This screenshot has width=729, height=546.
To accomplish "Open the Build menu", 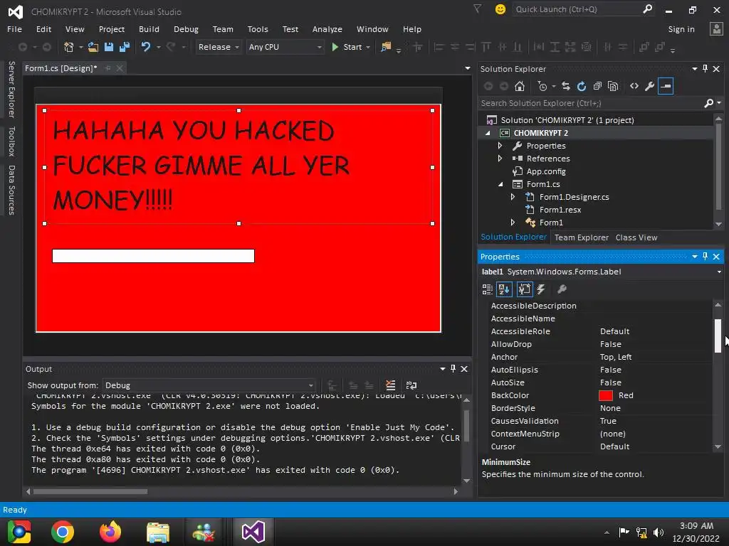I will (149, 28).
